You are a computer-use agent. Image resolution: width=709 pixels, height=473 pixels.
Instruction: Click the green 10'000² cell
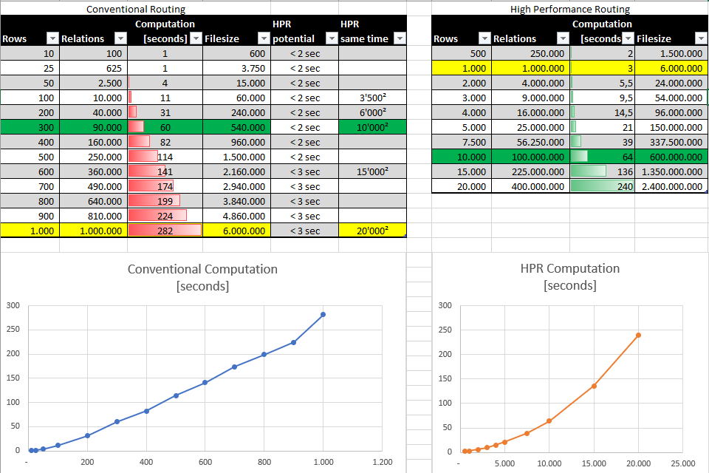[372, 127]
